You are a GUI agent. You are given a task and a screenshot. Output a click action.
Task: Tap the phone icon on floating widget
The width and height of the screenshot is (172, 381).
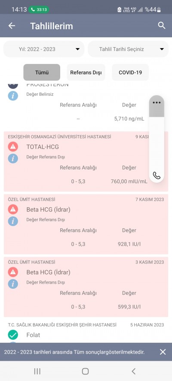157,175
